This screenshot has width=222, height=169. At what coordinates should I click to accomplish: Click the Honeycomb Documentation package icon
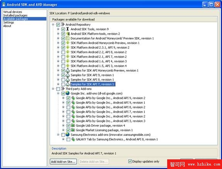click(x=68, y=38)
